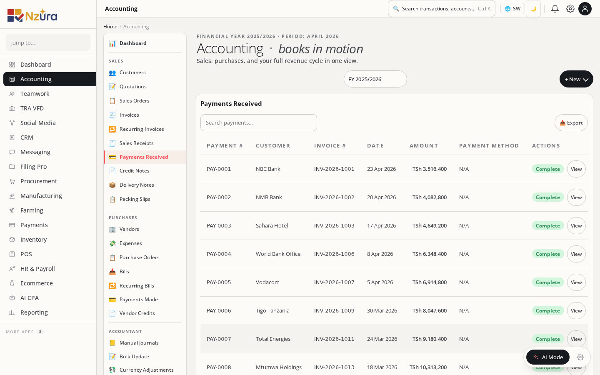Open Manual Journals page
This screenshot has width=600, height=375.
145,343
